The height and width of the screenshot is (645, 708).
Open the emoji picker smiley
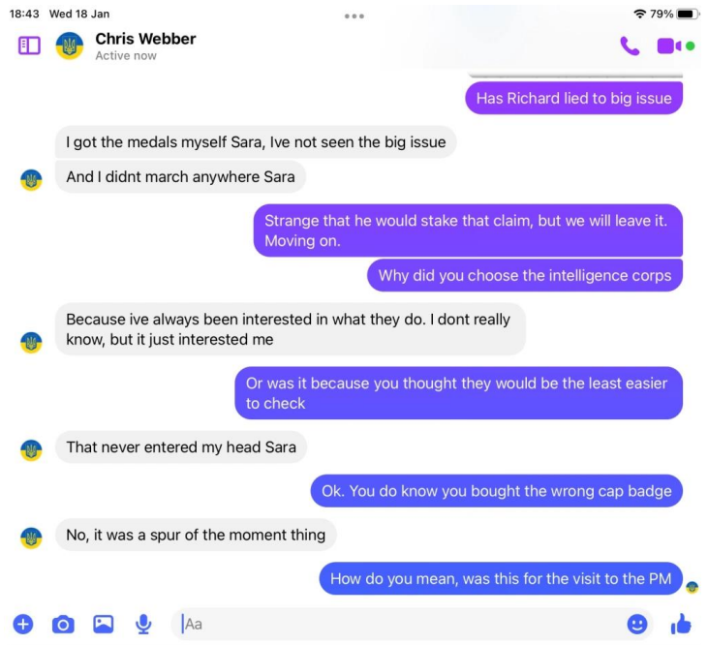pyautogui.click(x=637, y=625)
